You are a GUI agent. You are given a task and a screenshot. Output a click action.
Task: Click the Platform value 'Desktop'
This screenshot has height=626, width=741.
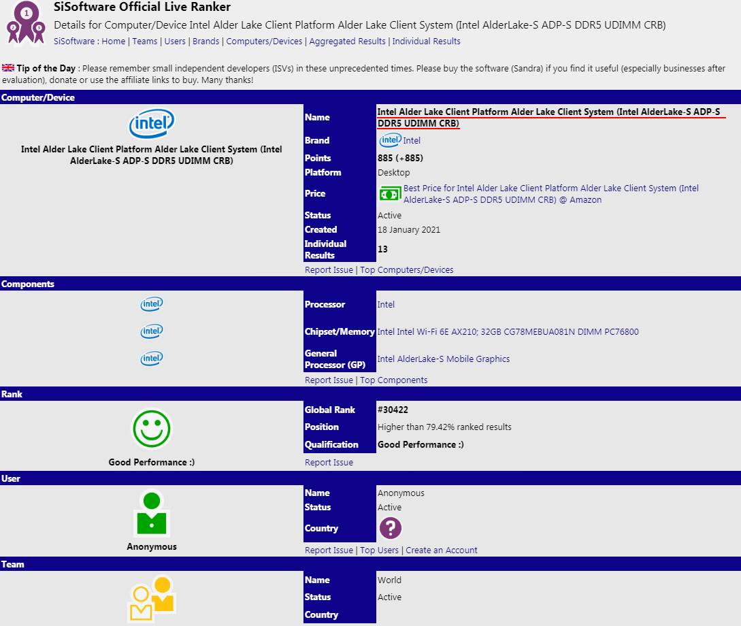pos(394,172)
